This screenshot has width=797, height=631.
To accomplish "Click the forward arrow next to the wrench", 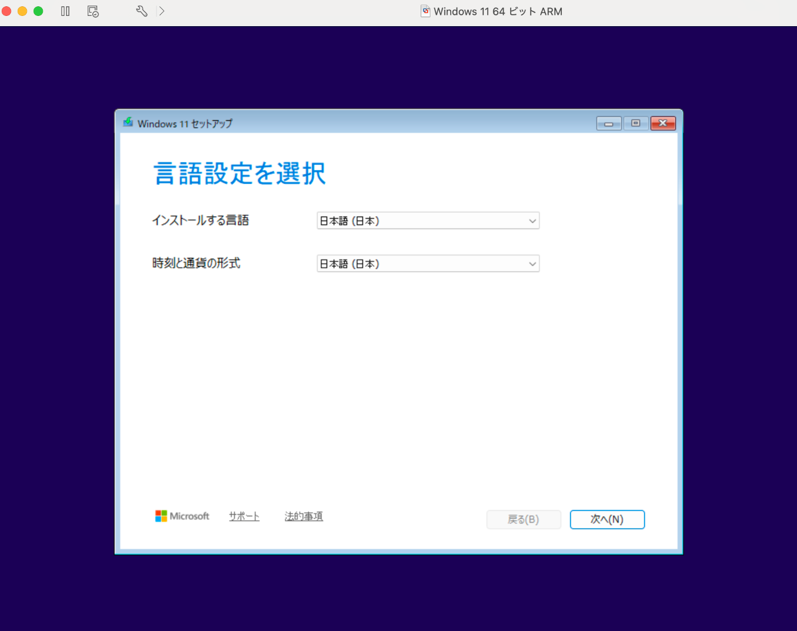I will (x=162, y=11).
